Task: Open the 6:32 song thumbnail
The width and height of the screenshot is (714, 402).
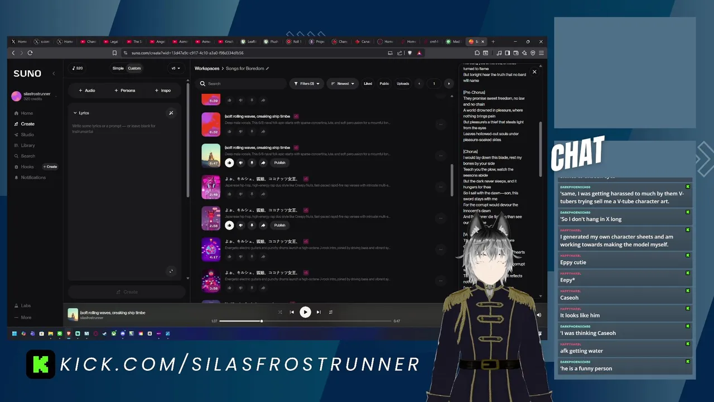Action: [211, 124]
